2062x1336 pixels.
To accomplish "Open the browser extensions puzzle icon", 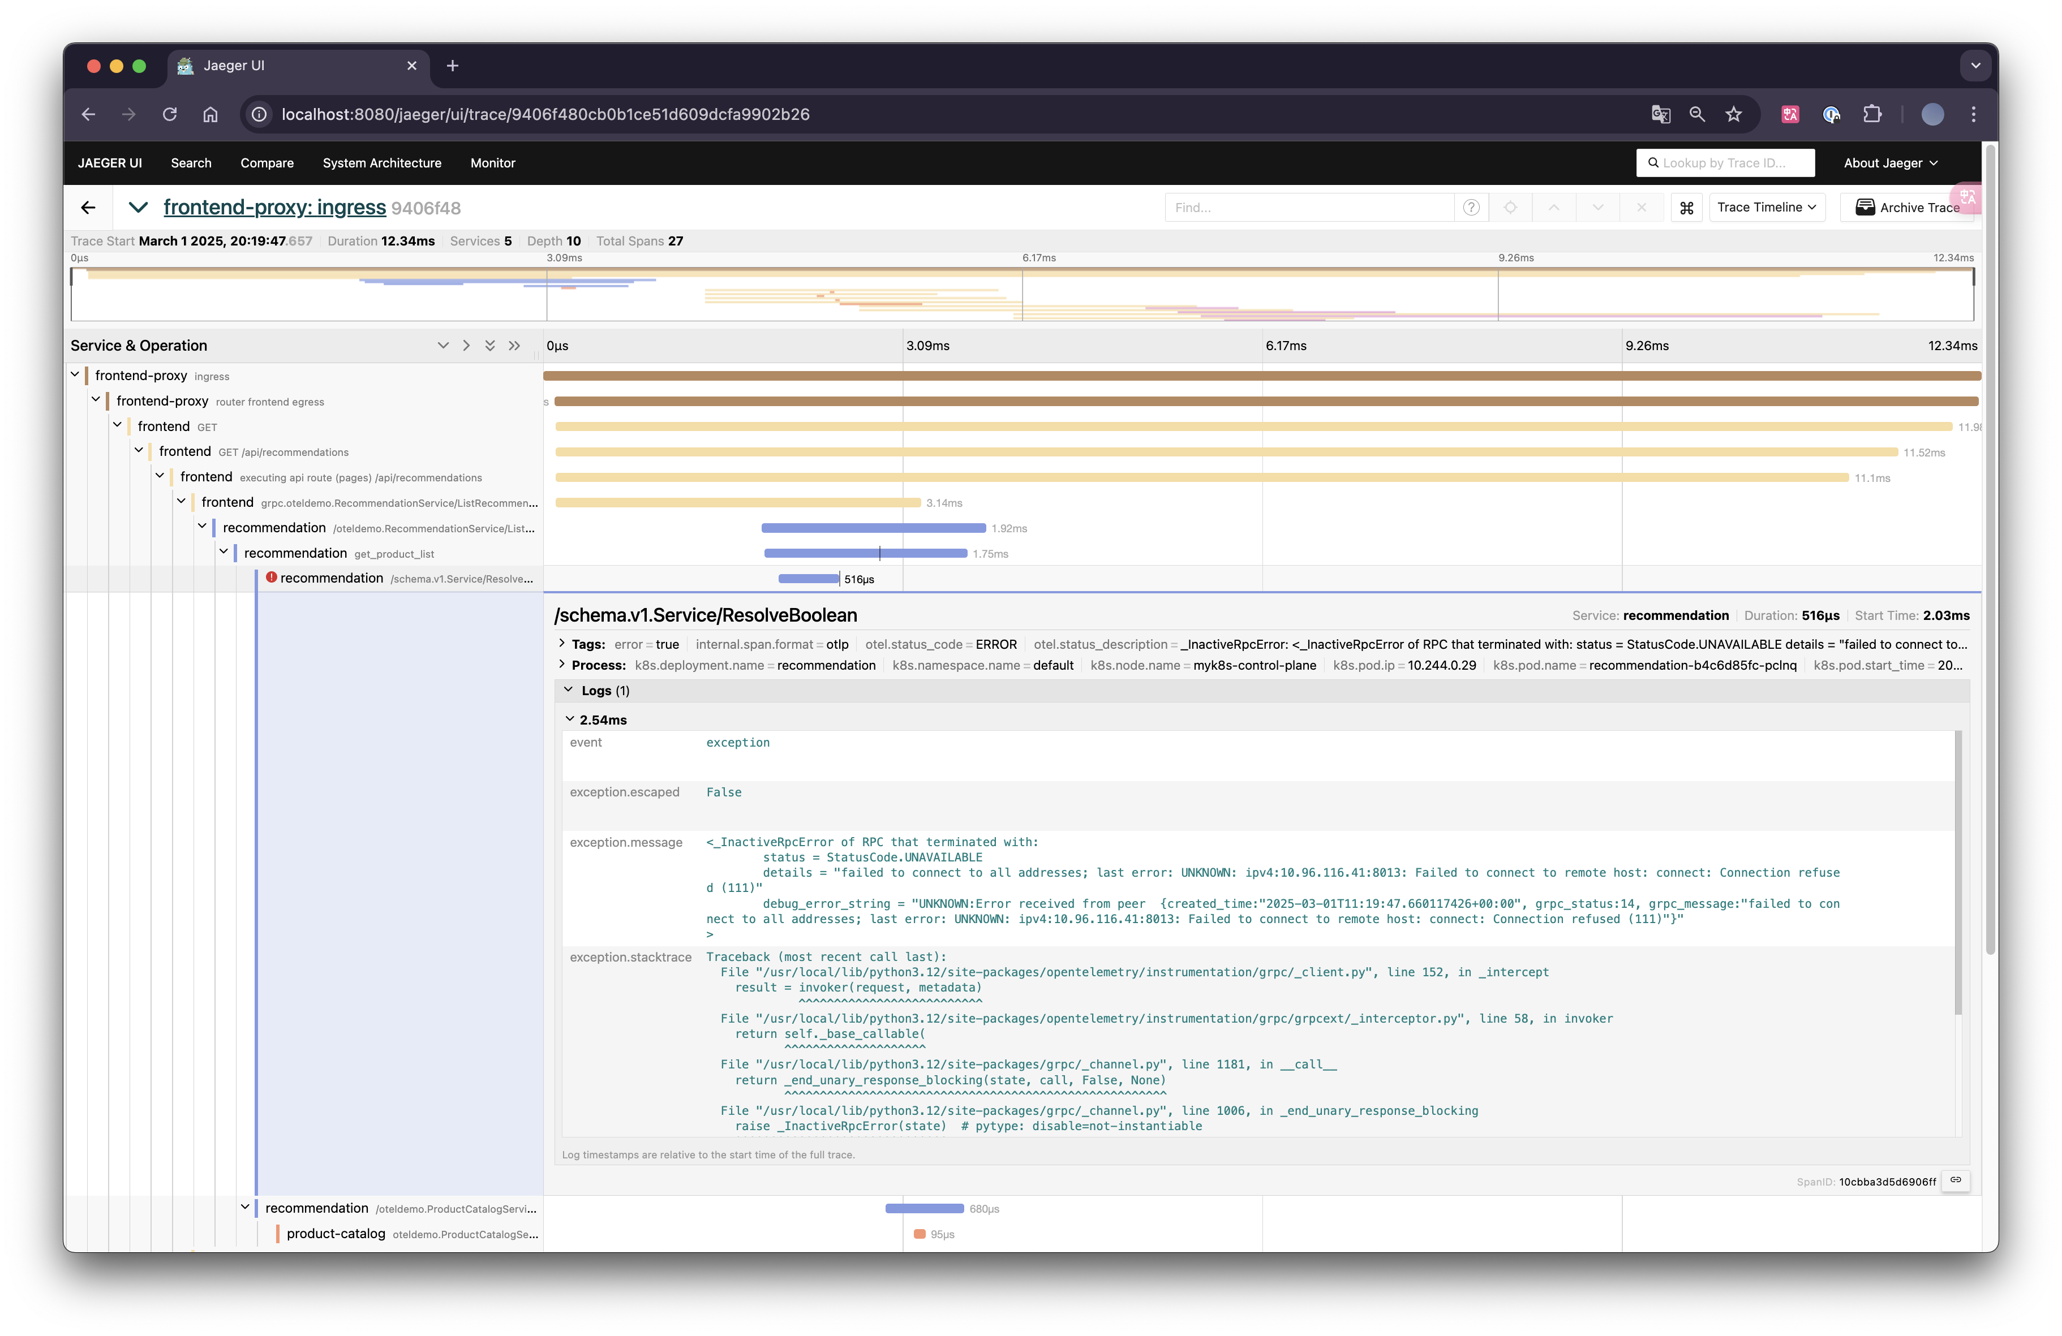I will pos(1872,114).
